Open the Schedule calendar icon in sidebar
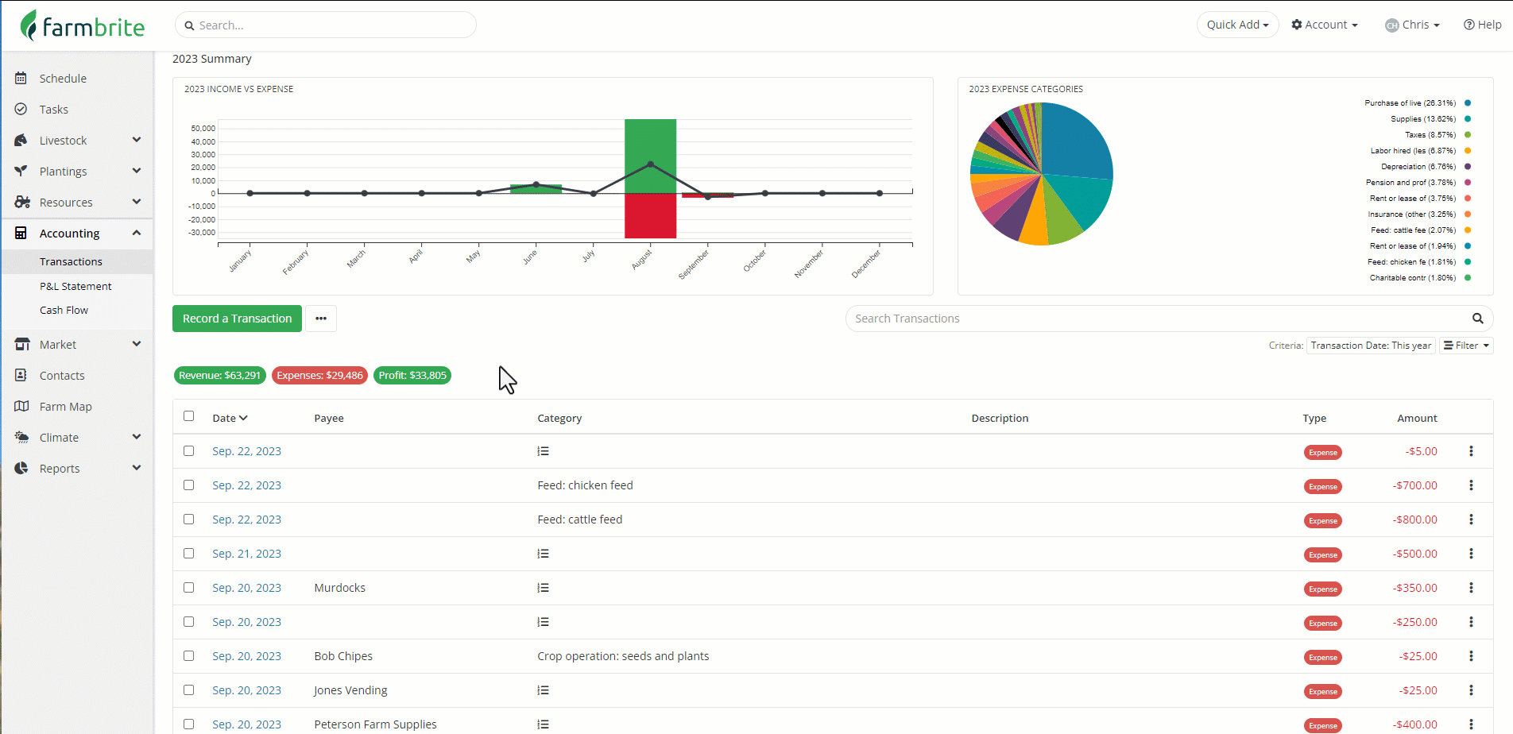Image resolution: width=1513 pixels, height=734 pixels. [21, 79]
